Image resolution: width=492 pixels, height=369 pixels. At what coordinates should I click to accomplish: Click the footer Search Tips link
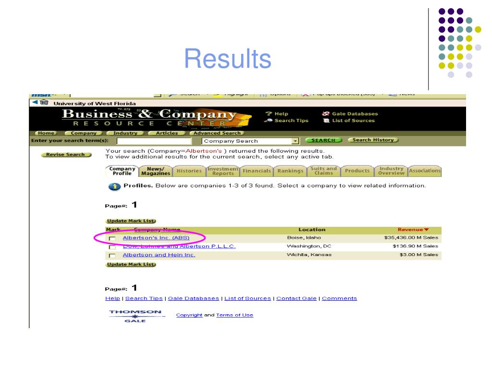[x=144, y=298]
